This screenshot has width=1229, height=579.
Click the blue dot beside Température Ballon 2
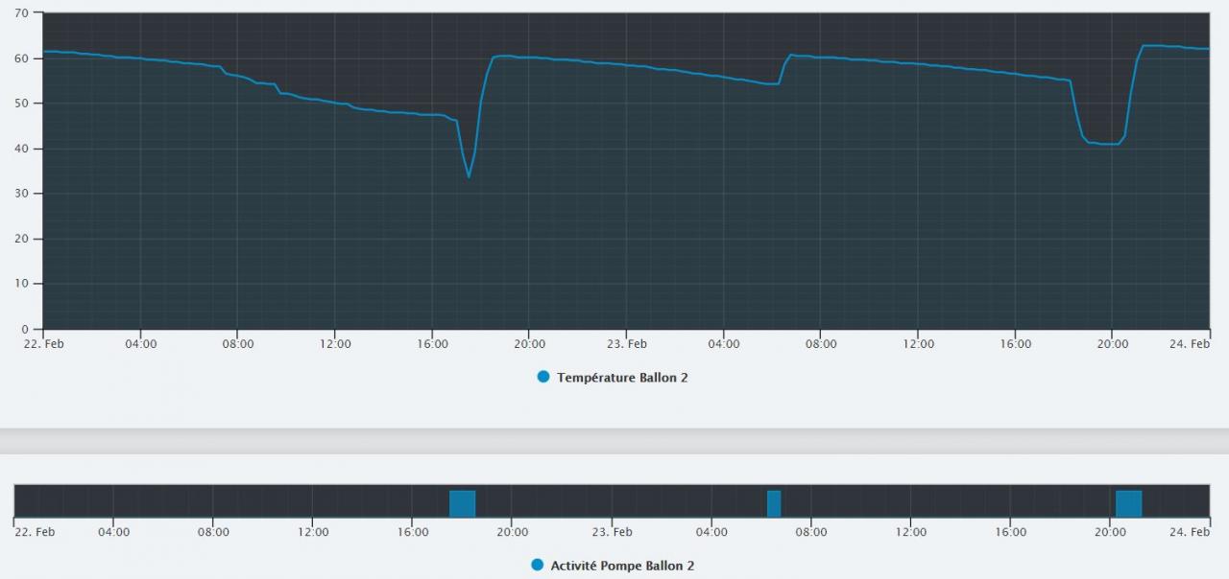tap(543, 378)
